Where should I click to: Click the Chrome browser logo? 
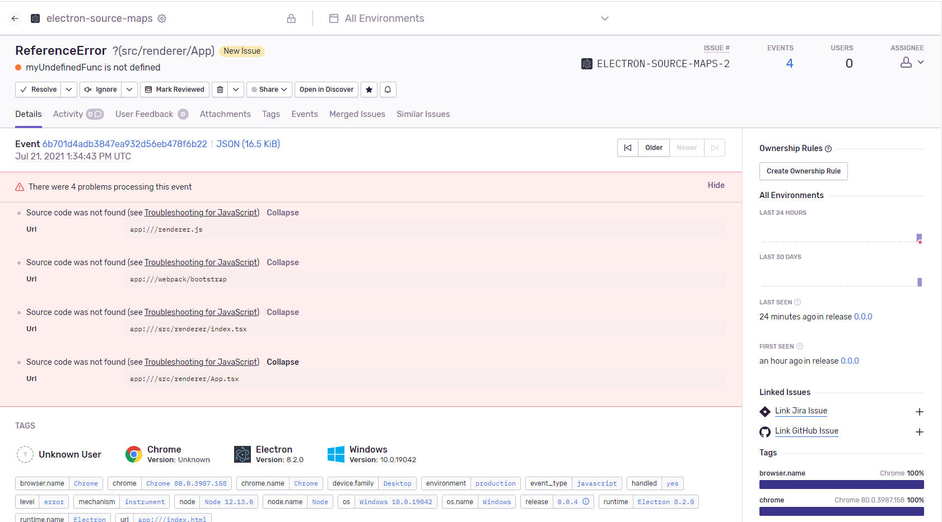point(133,454)
